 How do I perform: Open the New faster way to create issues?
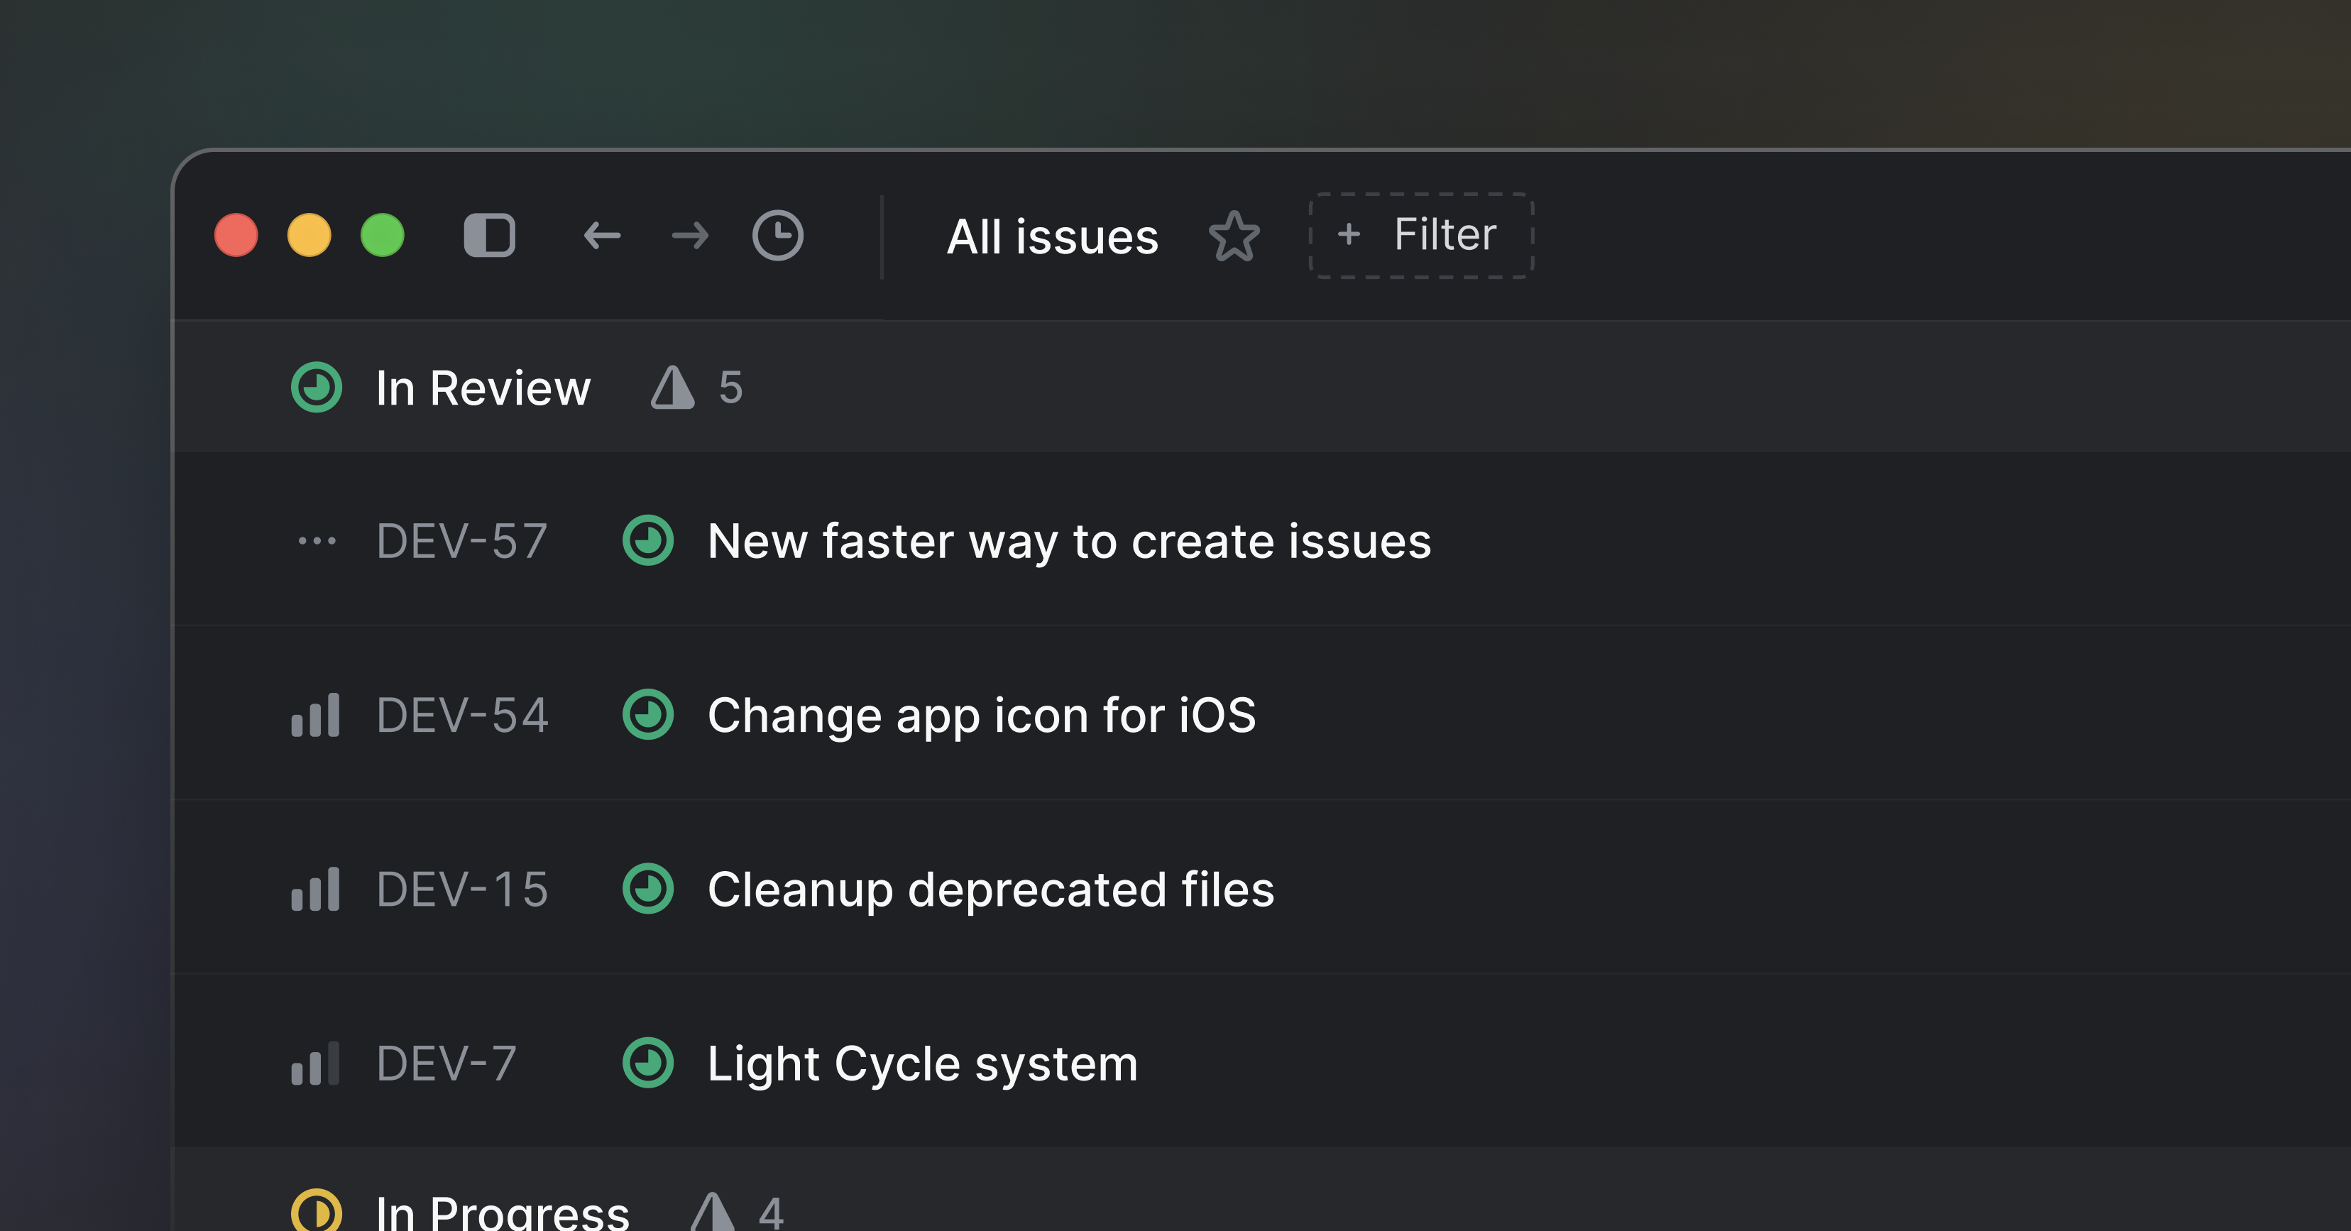point(1068,541)
